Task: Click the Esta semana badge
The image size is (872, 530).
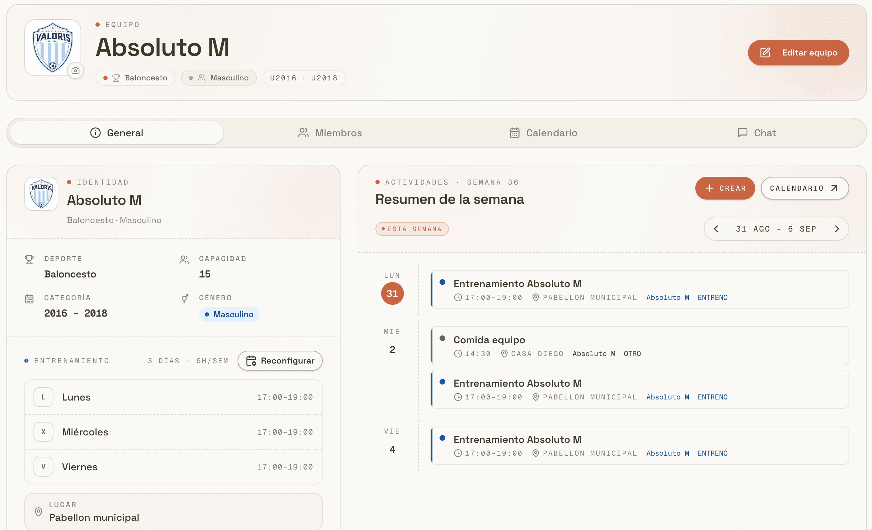Action: coord(412,229)
